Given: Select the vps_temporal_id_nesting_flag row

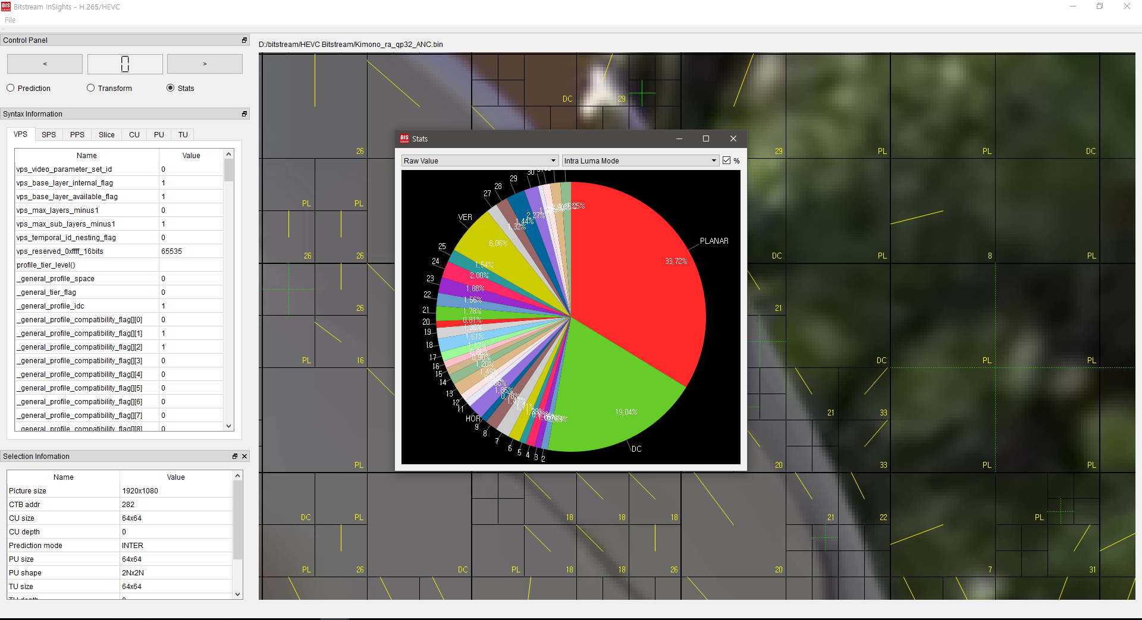Looking at the screenshot, I should pos(119,238).
